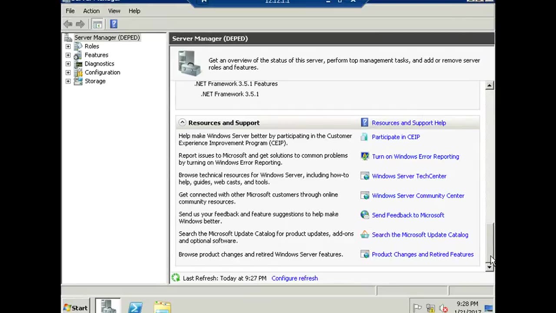Click the Forward arrow toolbar icon

point(80,24)
